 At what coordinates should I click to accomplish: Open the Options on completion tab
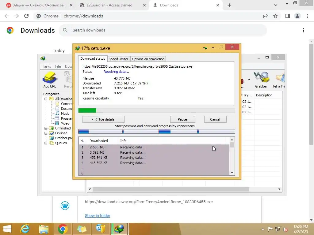pyautogui.click(x=148, y=59)
